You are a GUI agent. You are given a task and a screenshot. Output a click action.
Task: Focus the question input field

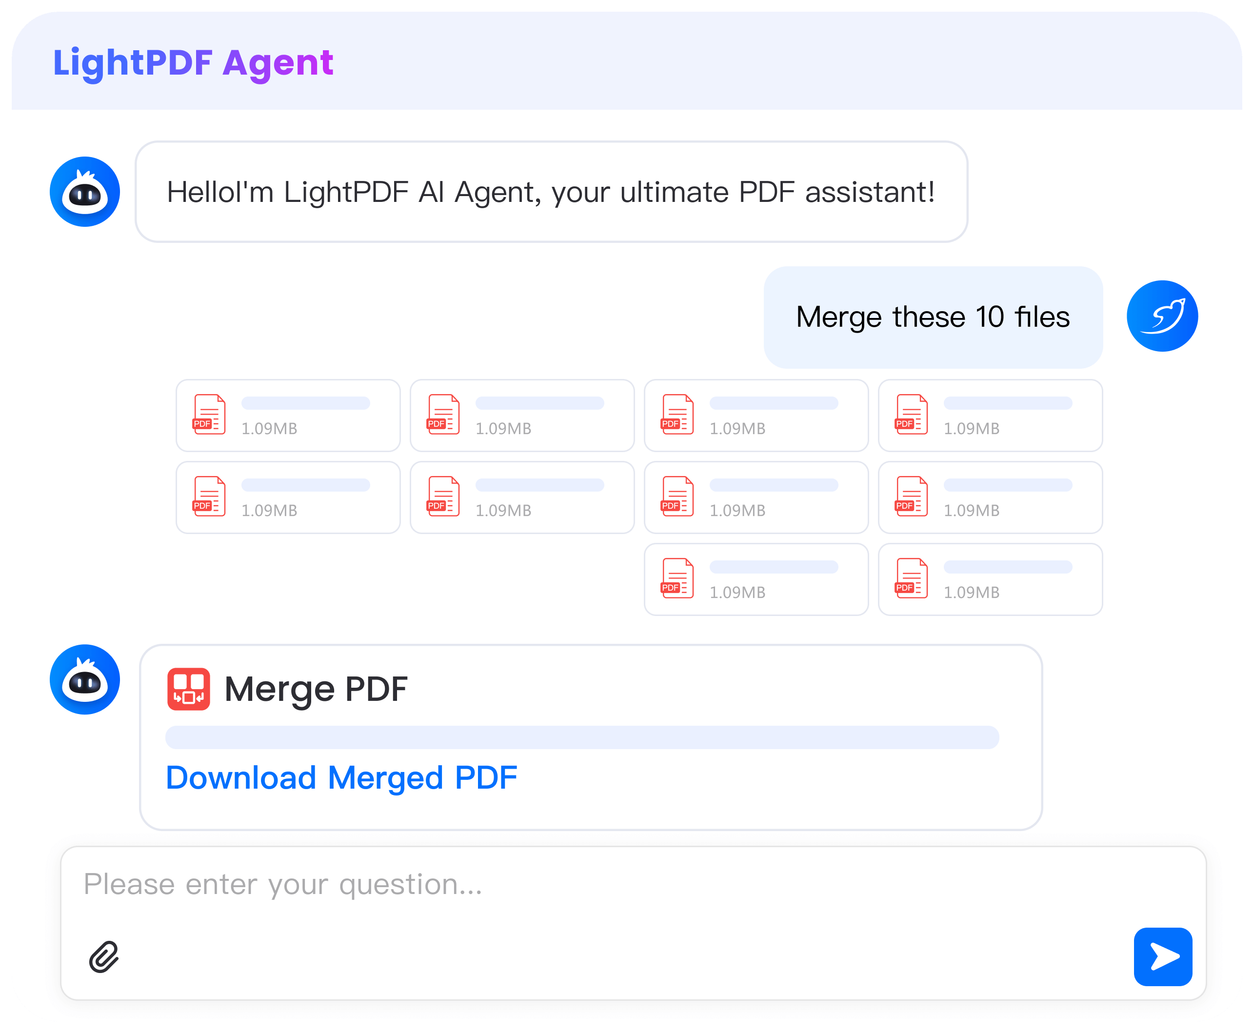pos(633,923)
